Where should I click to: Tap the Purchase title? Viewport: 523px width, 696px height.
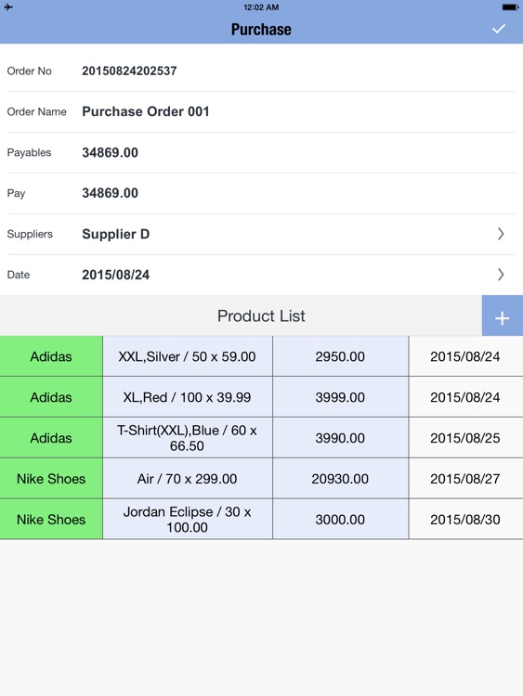pos(261,30)
